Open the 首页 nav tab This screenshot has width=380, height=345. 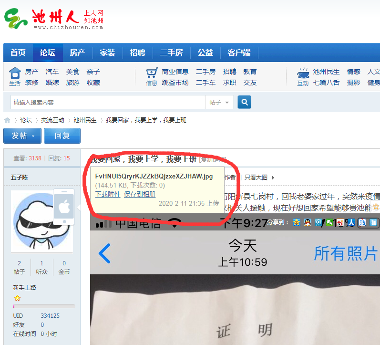pos(18,52)
